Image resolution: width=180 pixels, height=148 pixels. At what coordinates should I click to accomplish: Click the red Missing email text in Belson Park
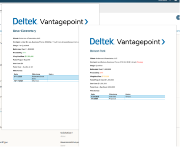(x=140, y=62)
